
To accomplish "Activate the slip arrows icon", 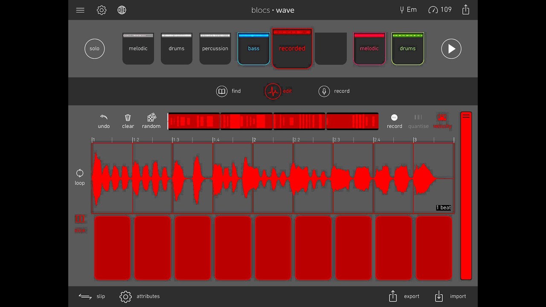I will (85, 297).
